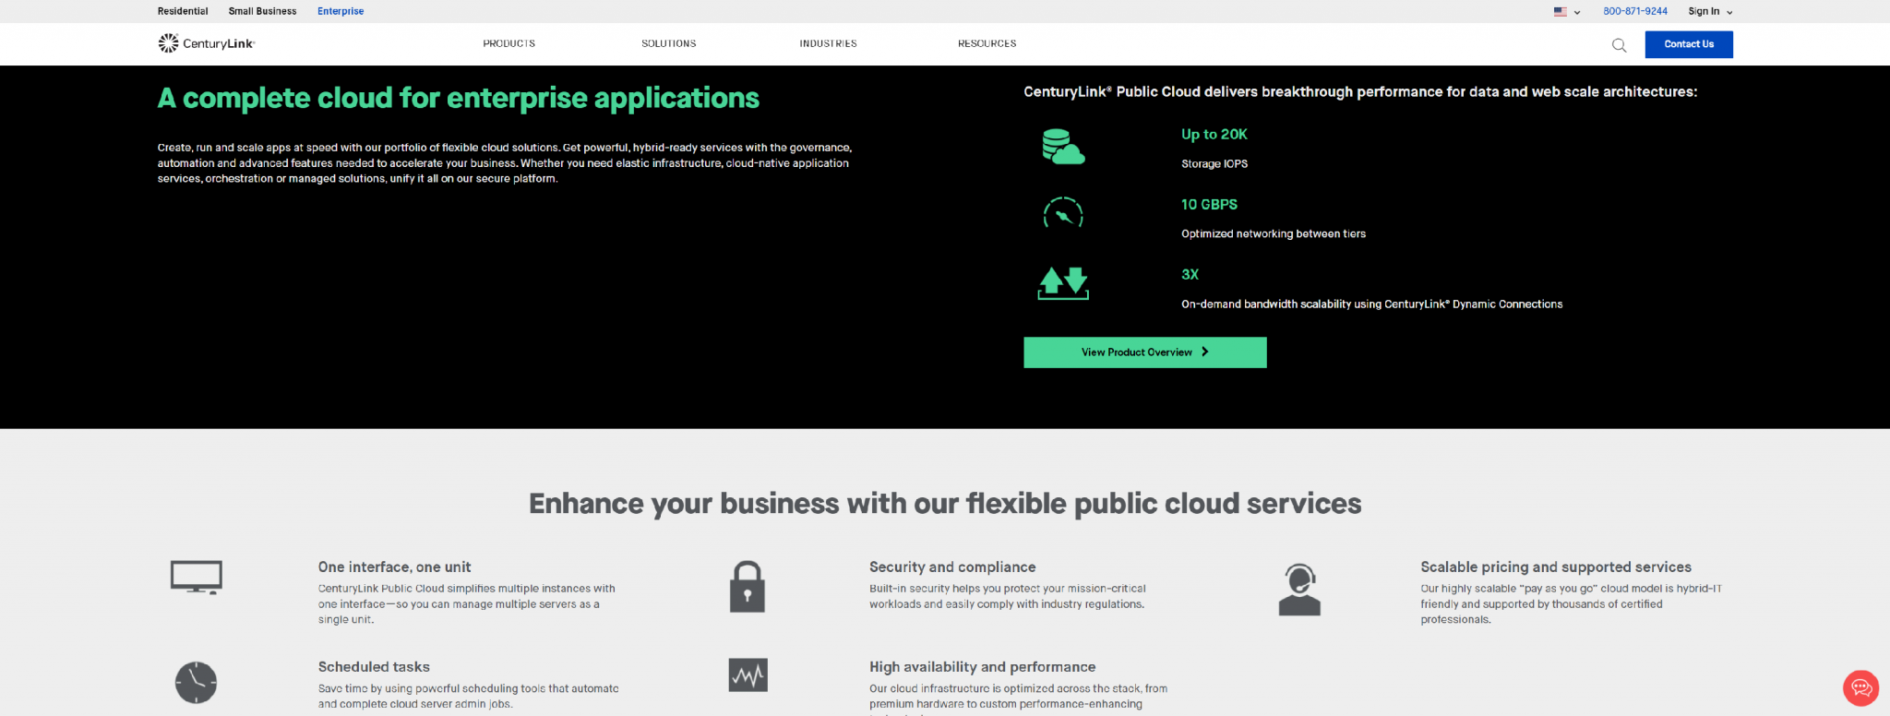Expand the country flag dropdown chevron
The width and height of the screenshot is (1890, 716).
pos(1577,13)
